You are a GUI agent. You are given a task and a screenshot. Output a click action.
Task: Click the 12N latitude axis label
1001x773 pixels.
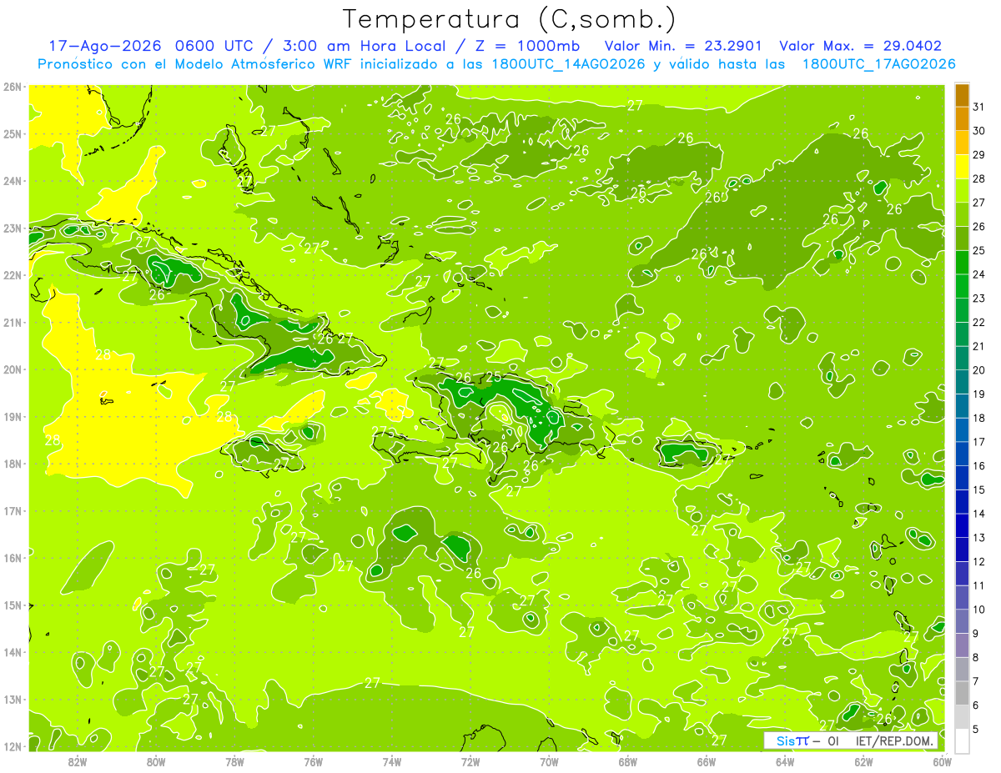pos(13,746)
